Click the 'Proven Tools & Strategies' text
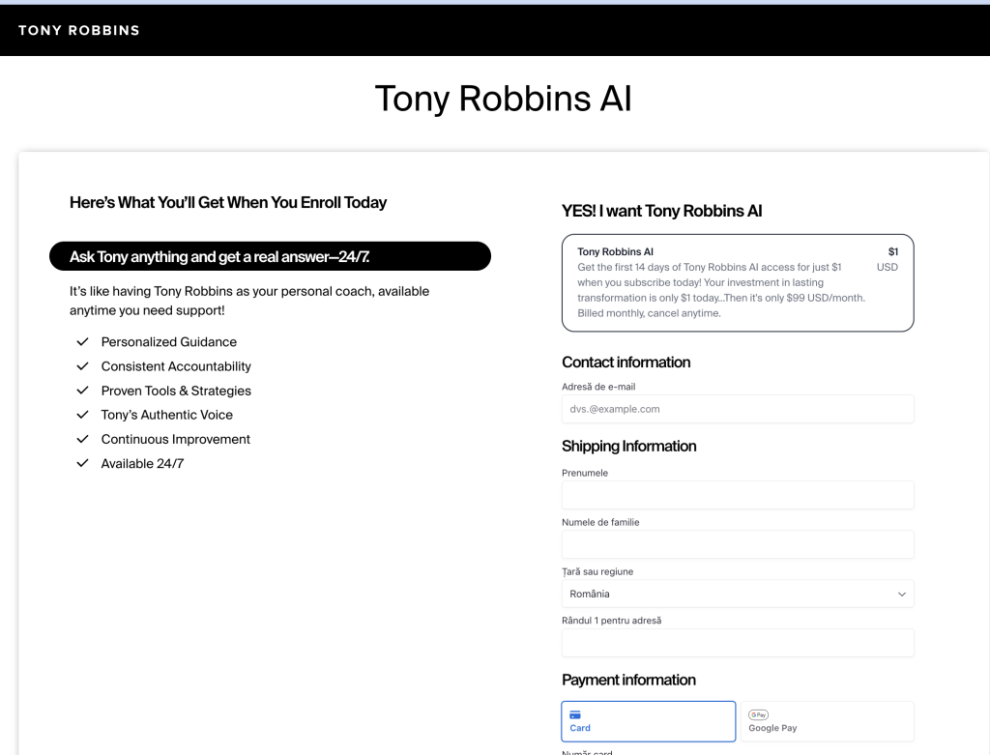The height and width of the screenshot is (755, 990). click(x=176, y=391)
